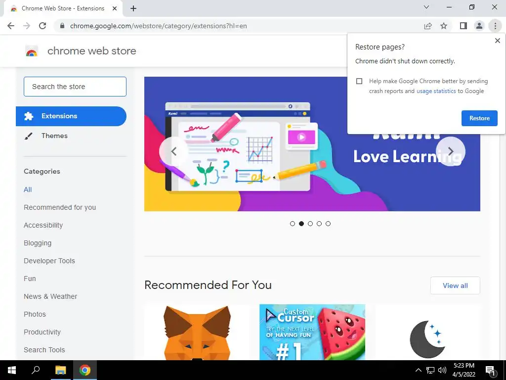Enable sending crash reports checkbox
This screenshot has width=506, height=380.
tap(359, 81)
